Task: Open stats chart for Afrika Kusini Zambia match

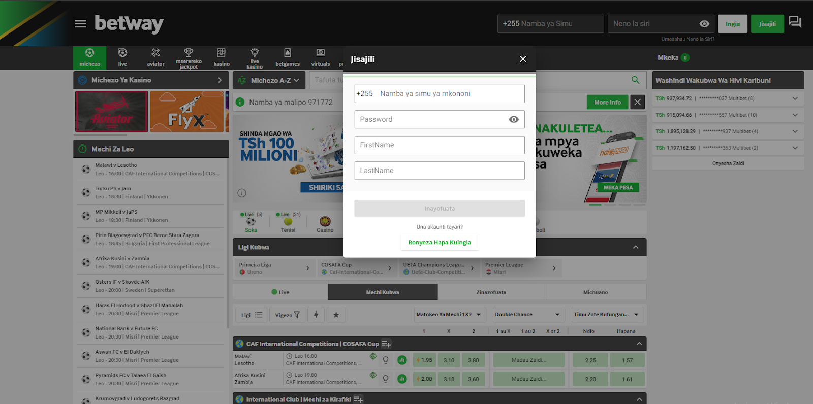Action: tap(402, 379)
